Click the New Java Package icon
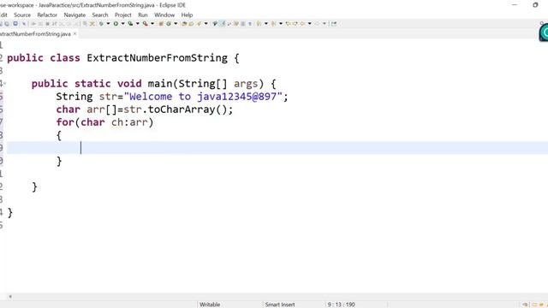 [161, 24]
